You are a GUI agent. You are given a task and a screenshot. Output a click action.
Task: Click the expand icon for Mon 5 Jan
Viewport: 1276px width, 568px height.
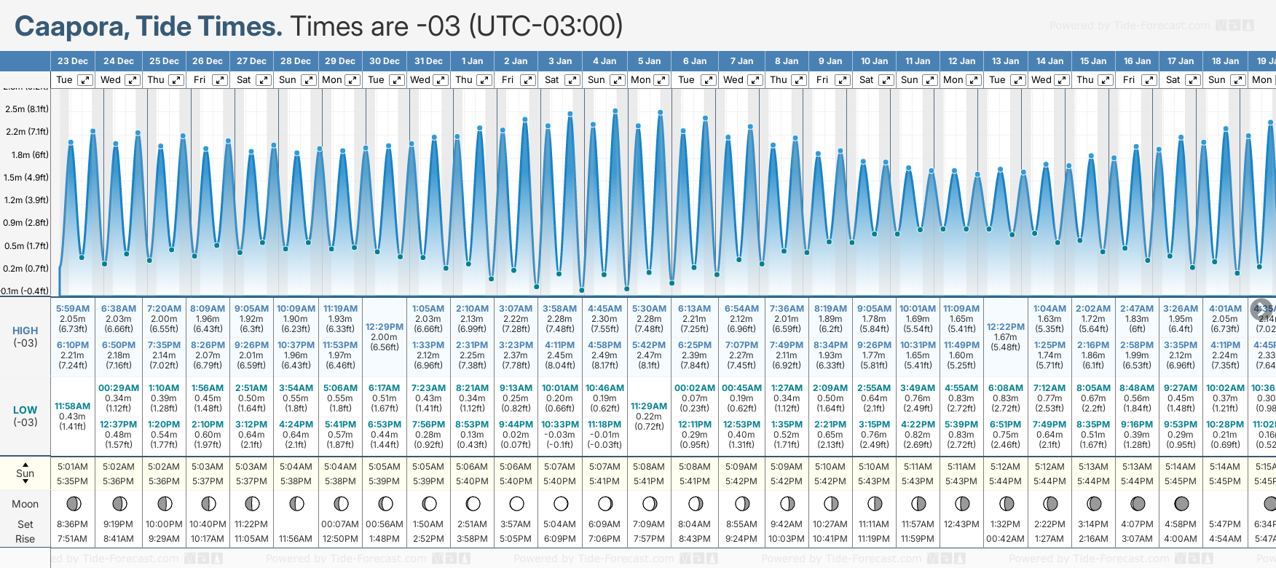point(661,80)
